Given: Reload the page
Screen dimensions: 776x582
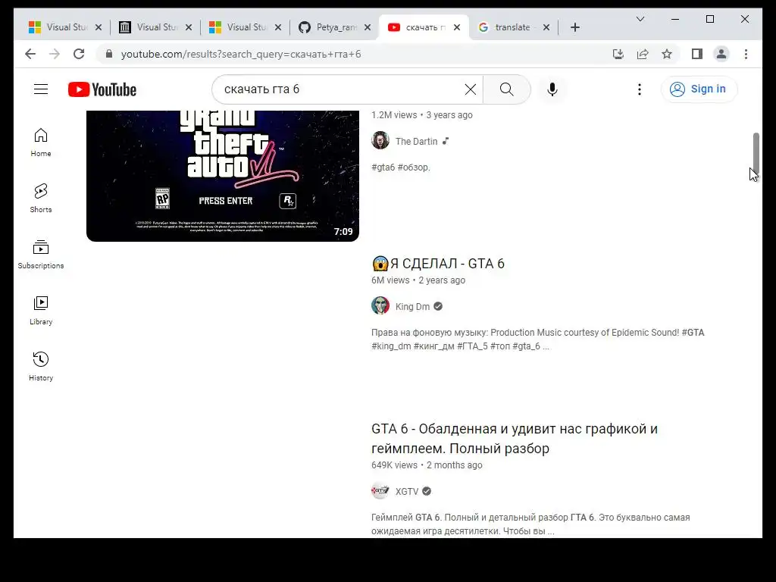Looking at the screenshot, I should pyautogui.click(x=79, y=54).
